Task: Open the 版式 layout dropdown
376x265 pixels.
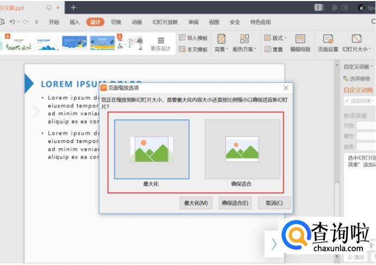Action: pos(275,38)
